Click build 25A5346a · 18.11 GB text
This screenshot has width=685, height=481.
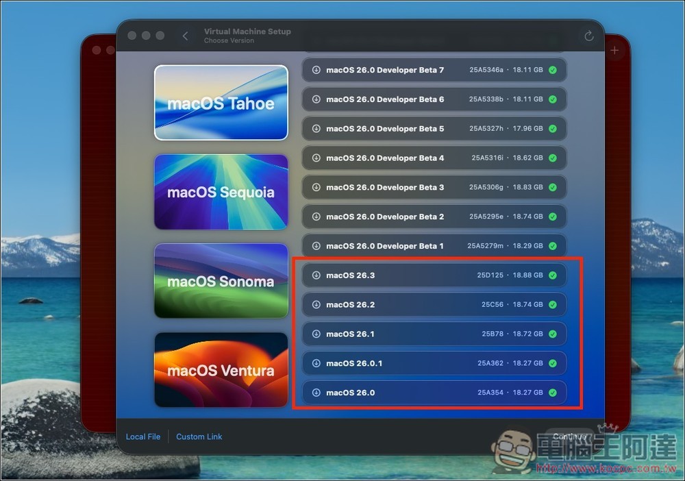click(x=506, y=70)
